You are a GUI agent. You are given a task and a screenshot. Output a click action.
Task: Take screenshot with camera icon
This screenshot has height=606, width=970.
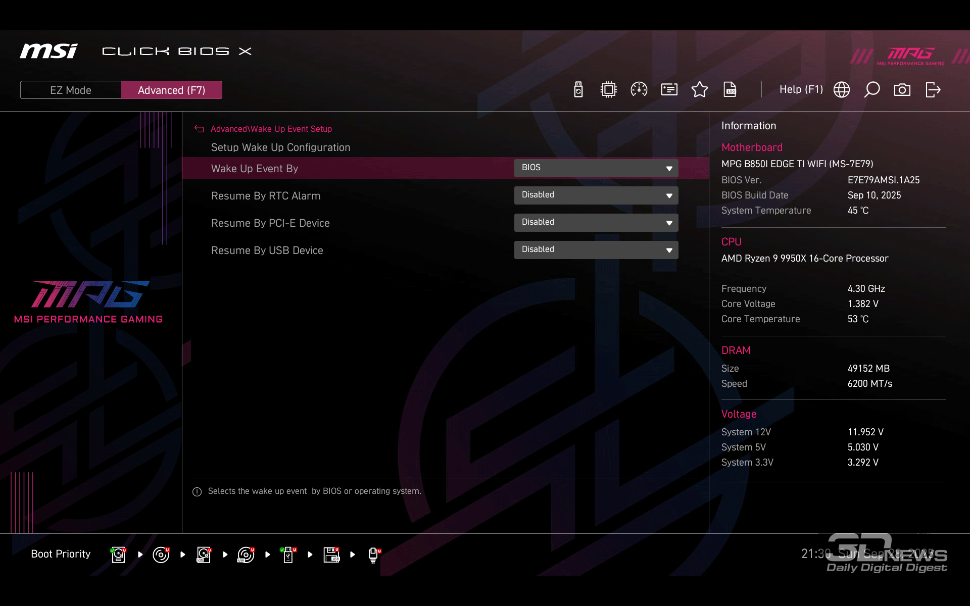point(902,90)
